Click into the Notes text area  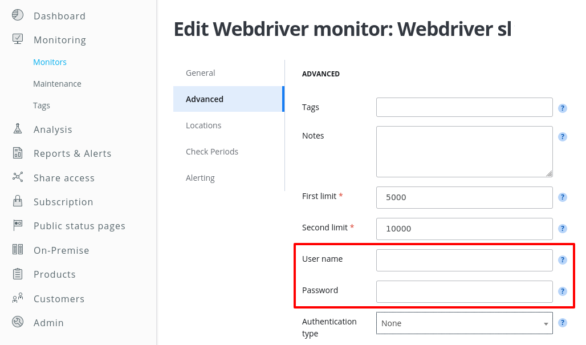(x=464, y=152)
